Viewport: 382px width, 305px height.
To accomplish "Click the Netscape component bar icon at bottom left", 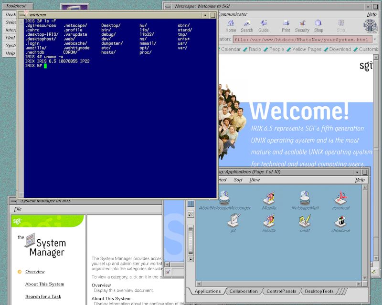I will (168, 272).
